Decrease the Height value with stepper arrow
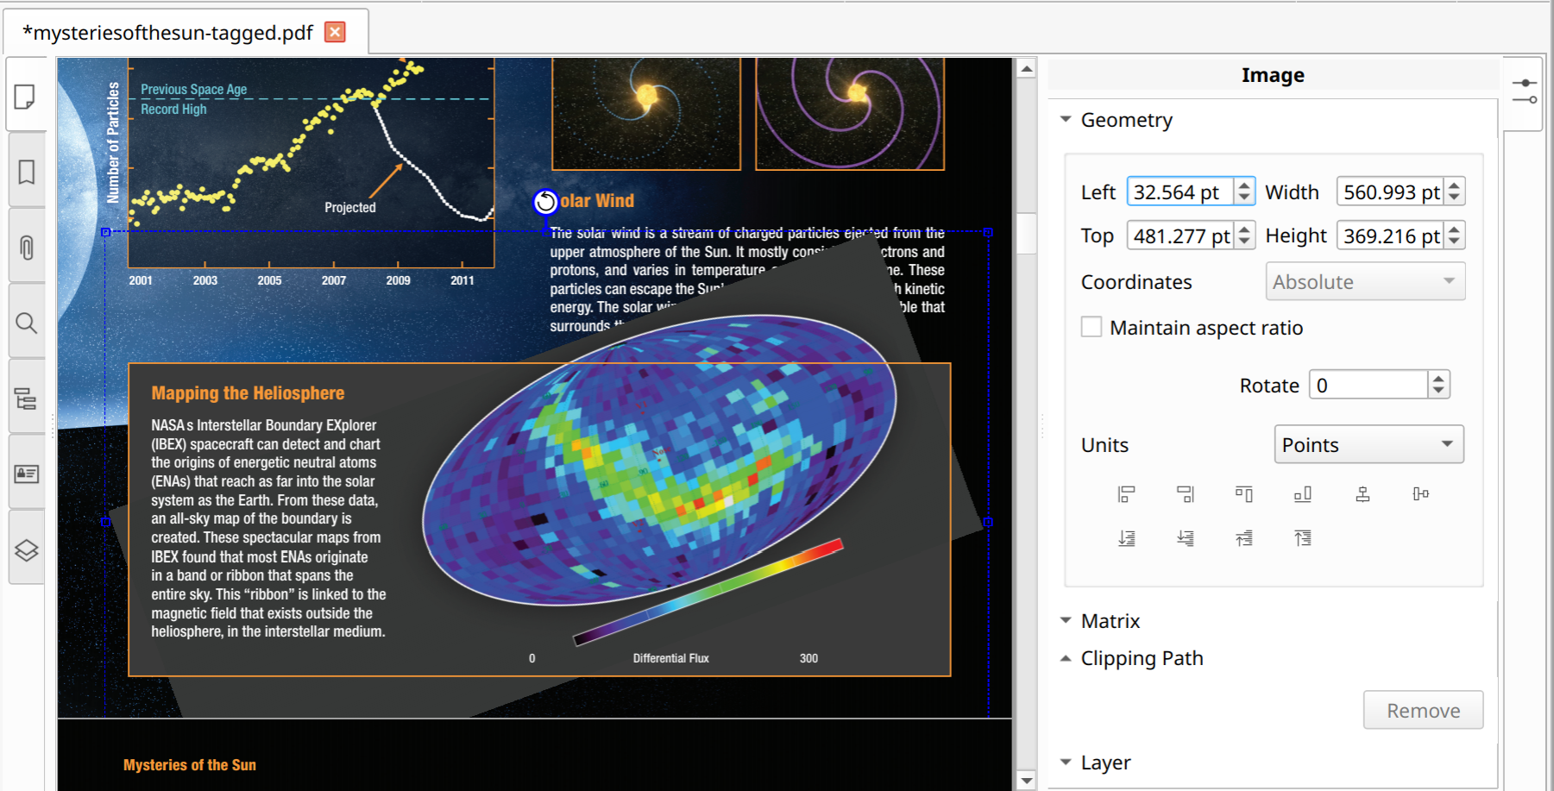The height and width of the screenshot is (791, 1554). pyautogui.click(x=1455, y=242)
